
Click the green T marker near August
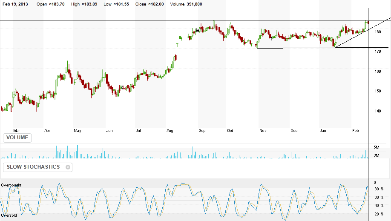pos(177,45)
